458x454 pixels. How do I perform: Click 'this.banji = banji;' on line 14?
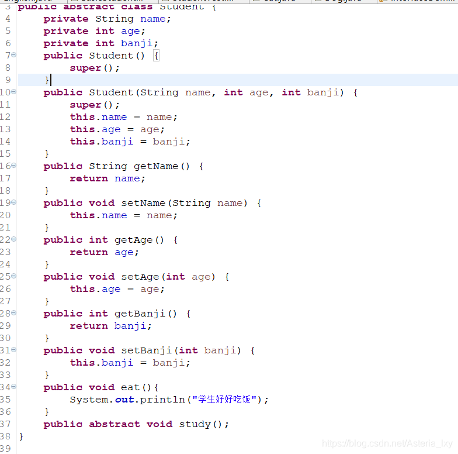tap(130, 142)
